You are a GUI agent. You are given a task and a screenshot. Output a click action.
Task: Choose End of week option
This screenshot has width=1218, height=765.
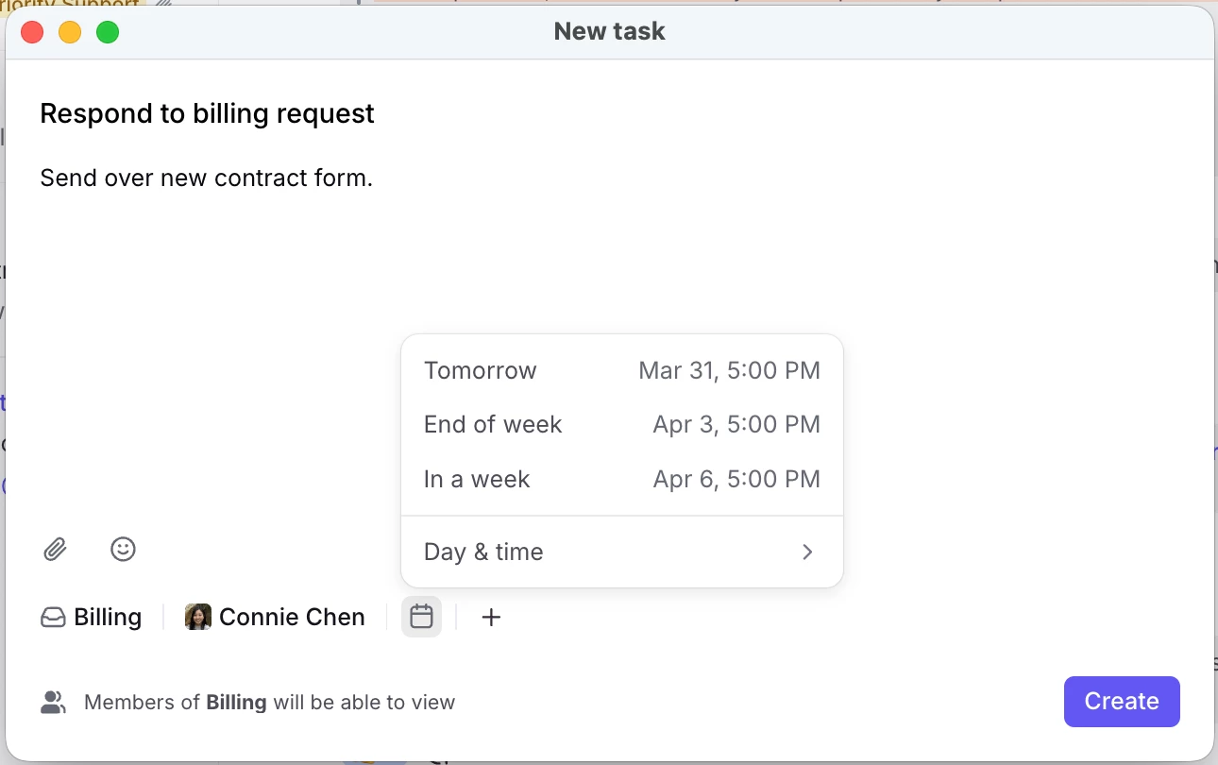pos(622,424)
